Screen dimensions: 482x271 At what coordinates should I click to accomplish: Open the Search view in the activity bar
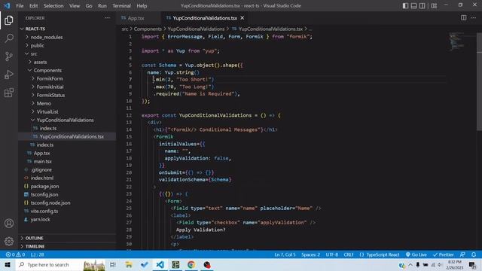(9, 38)
